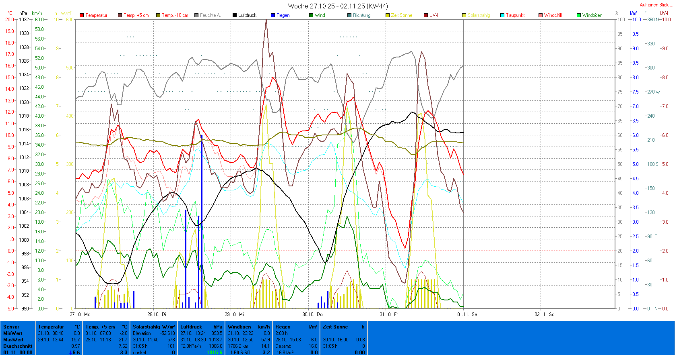This screenshot has width=675, height=355.
Task: Select the 29.10. Mi date label
Action: (234, 314)
